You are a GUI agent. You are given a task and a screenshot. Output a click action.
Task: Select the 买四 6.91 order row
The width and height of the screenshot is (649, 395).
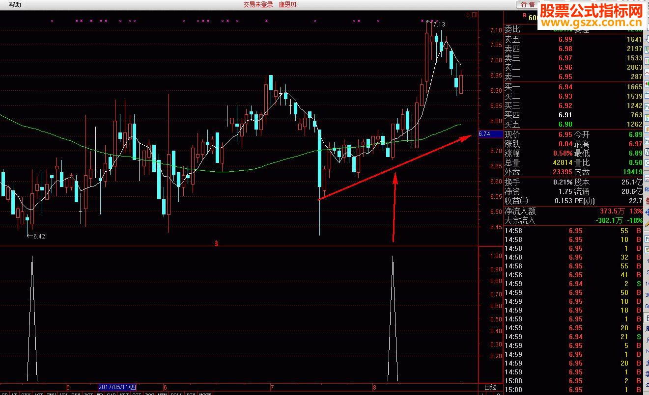pyautogui.click(x=573, y=115)
